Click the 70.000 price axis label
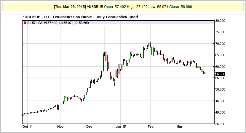The height and width of the screenshot is (133, 246). point(220,44)
